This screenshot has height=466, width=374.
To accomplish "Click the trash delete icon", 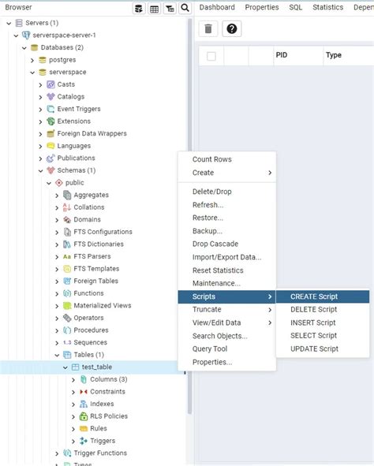I will [208, 29].
